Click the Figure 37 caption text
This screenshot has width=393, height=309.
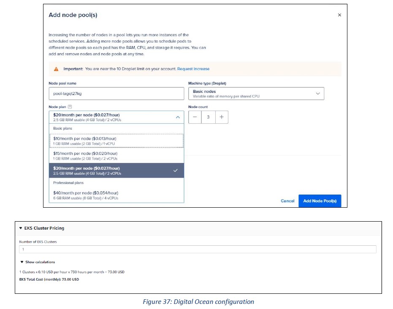pos(198,301)
